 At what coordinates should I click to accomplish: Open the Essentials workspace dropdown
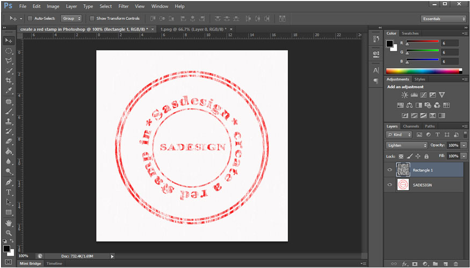pos(443,18)
